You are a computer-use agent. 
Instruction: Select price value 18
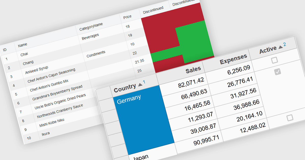click(x=128, y=26)
